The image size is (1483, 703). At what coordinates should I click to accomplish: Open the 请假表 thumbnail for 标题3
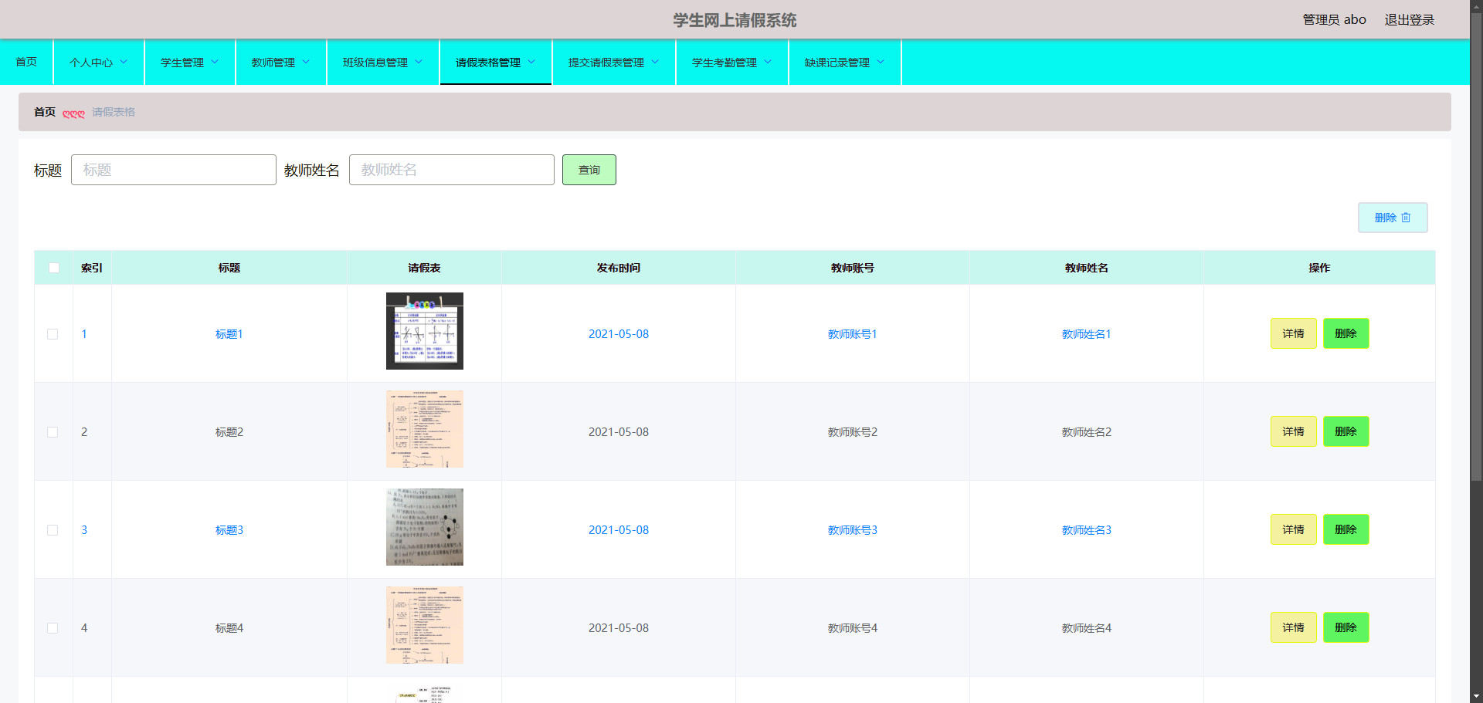(425, 527)
